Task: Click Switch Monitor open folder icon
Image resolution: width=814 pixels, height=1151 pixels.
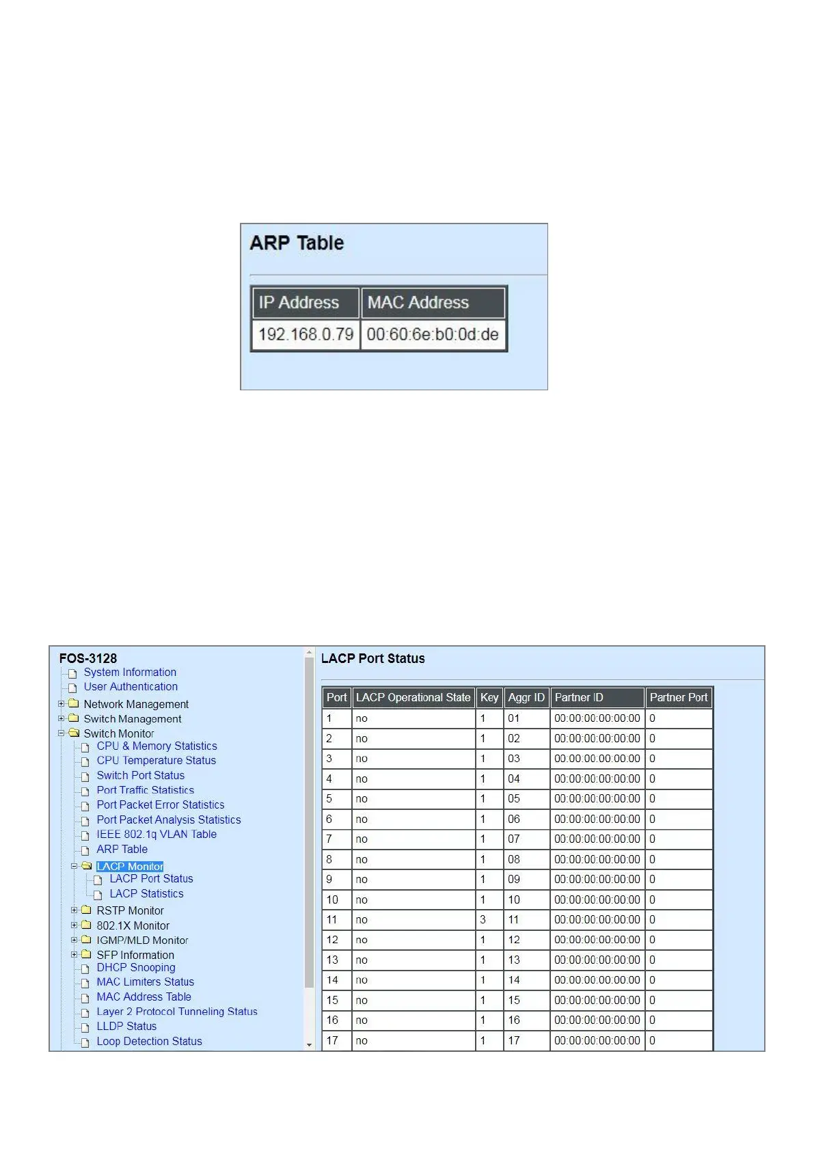Action: (74, 733)
